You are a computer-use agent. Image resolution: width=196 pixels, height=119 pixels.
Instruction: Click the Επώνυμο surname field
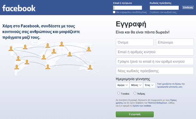pyautogui.click(x=175, y=42)
